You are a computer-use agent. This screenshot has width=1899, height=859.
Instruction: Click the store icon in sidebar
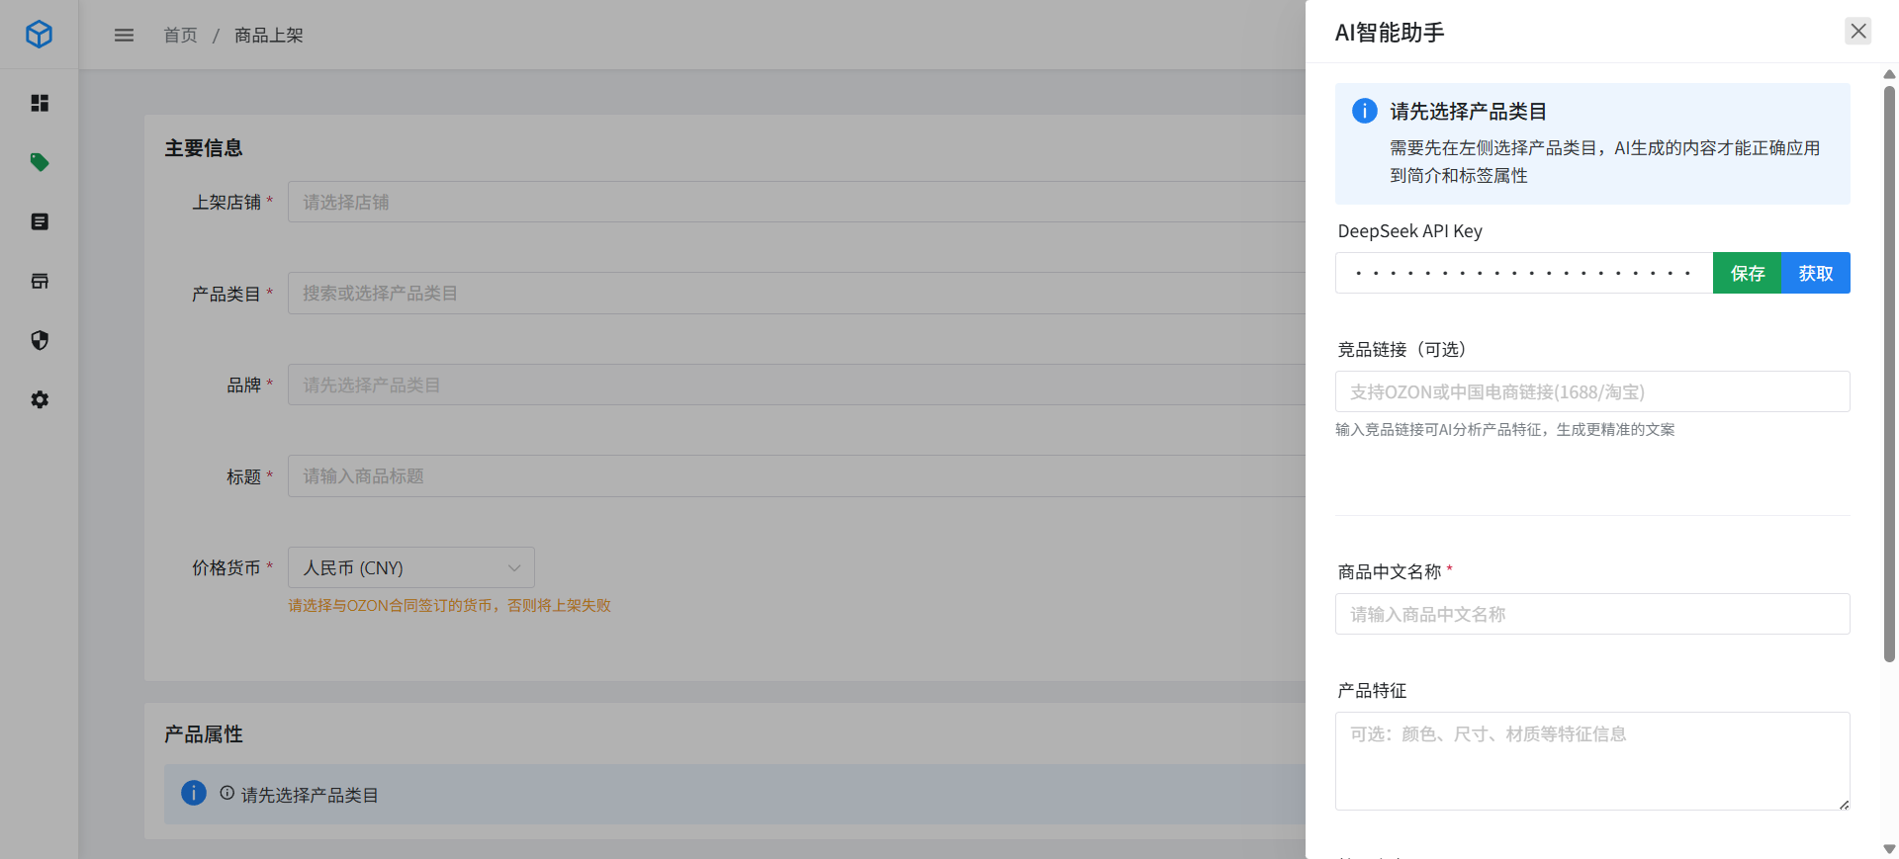tap(40, 281)
